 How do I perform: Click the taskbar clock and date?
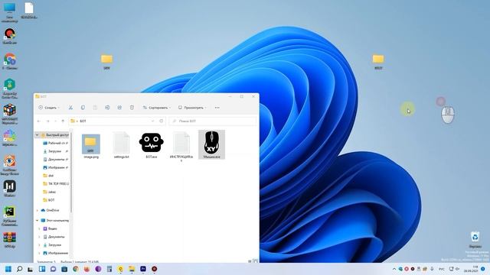click(472, 269)
